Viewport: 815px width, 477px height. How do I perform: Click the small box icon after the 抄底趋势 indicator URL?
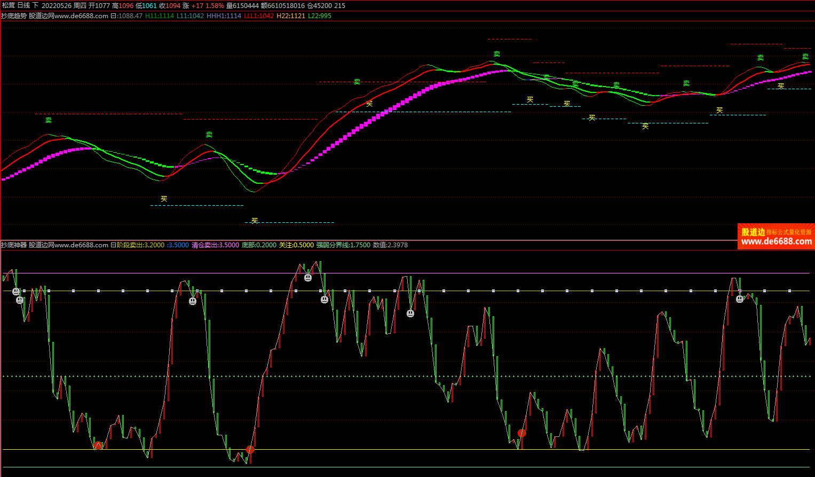113,16
